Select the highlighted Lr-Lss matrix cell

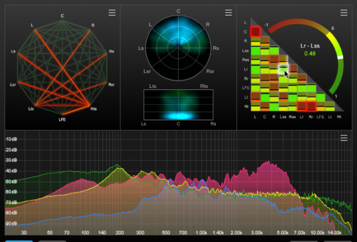pyautogui.click(x=283, y=69)
